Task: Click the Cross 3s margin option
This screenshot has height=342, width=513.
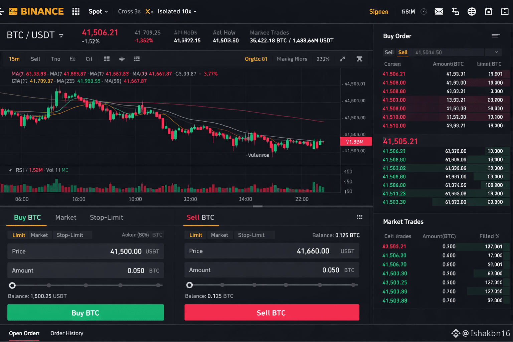Action: click(129, 12)
